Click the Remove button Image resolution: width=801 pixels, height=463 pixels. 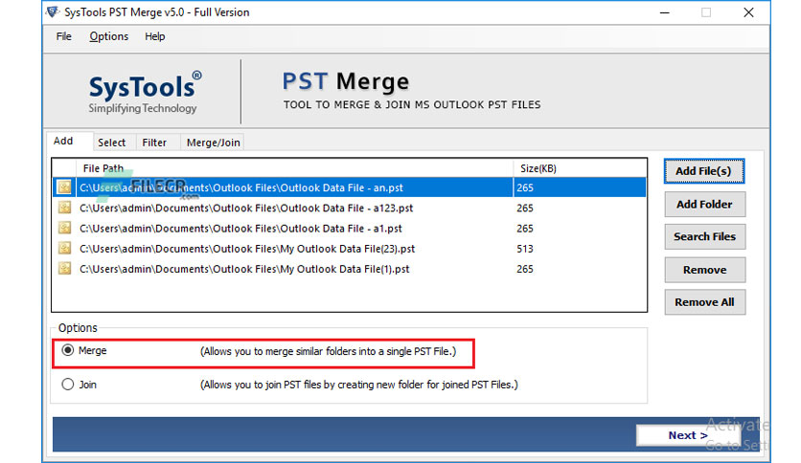[x=704, y=270]
